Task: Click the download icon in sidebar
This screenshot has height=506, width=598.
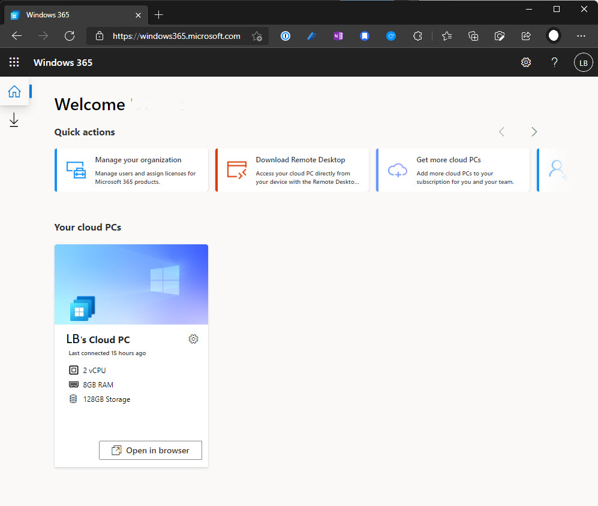Action: pyautogui.click(x=14, y=120)
